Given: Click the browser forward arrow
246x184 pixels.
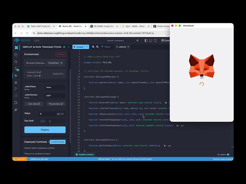Looking at the screenshot, I should pos(22,33).
